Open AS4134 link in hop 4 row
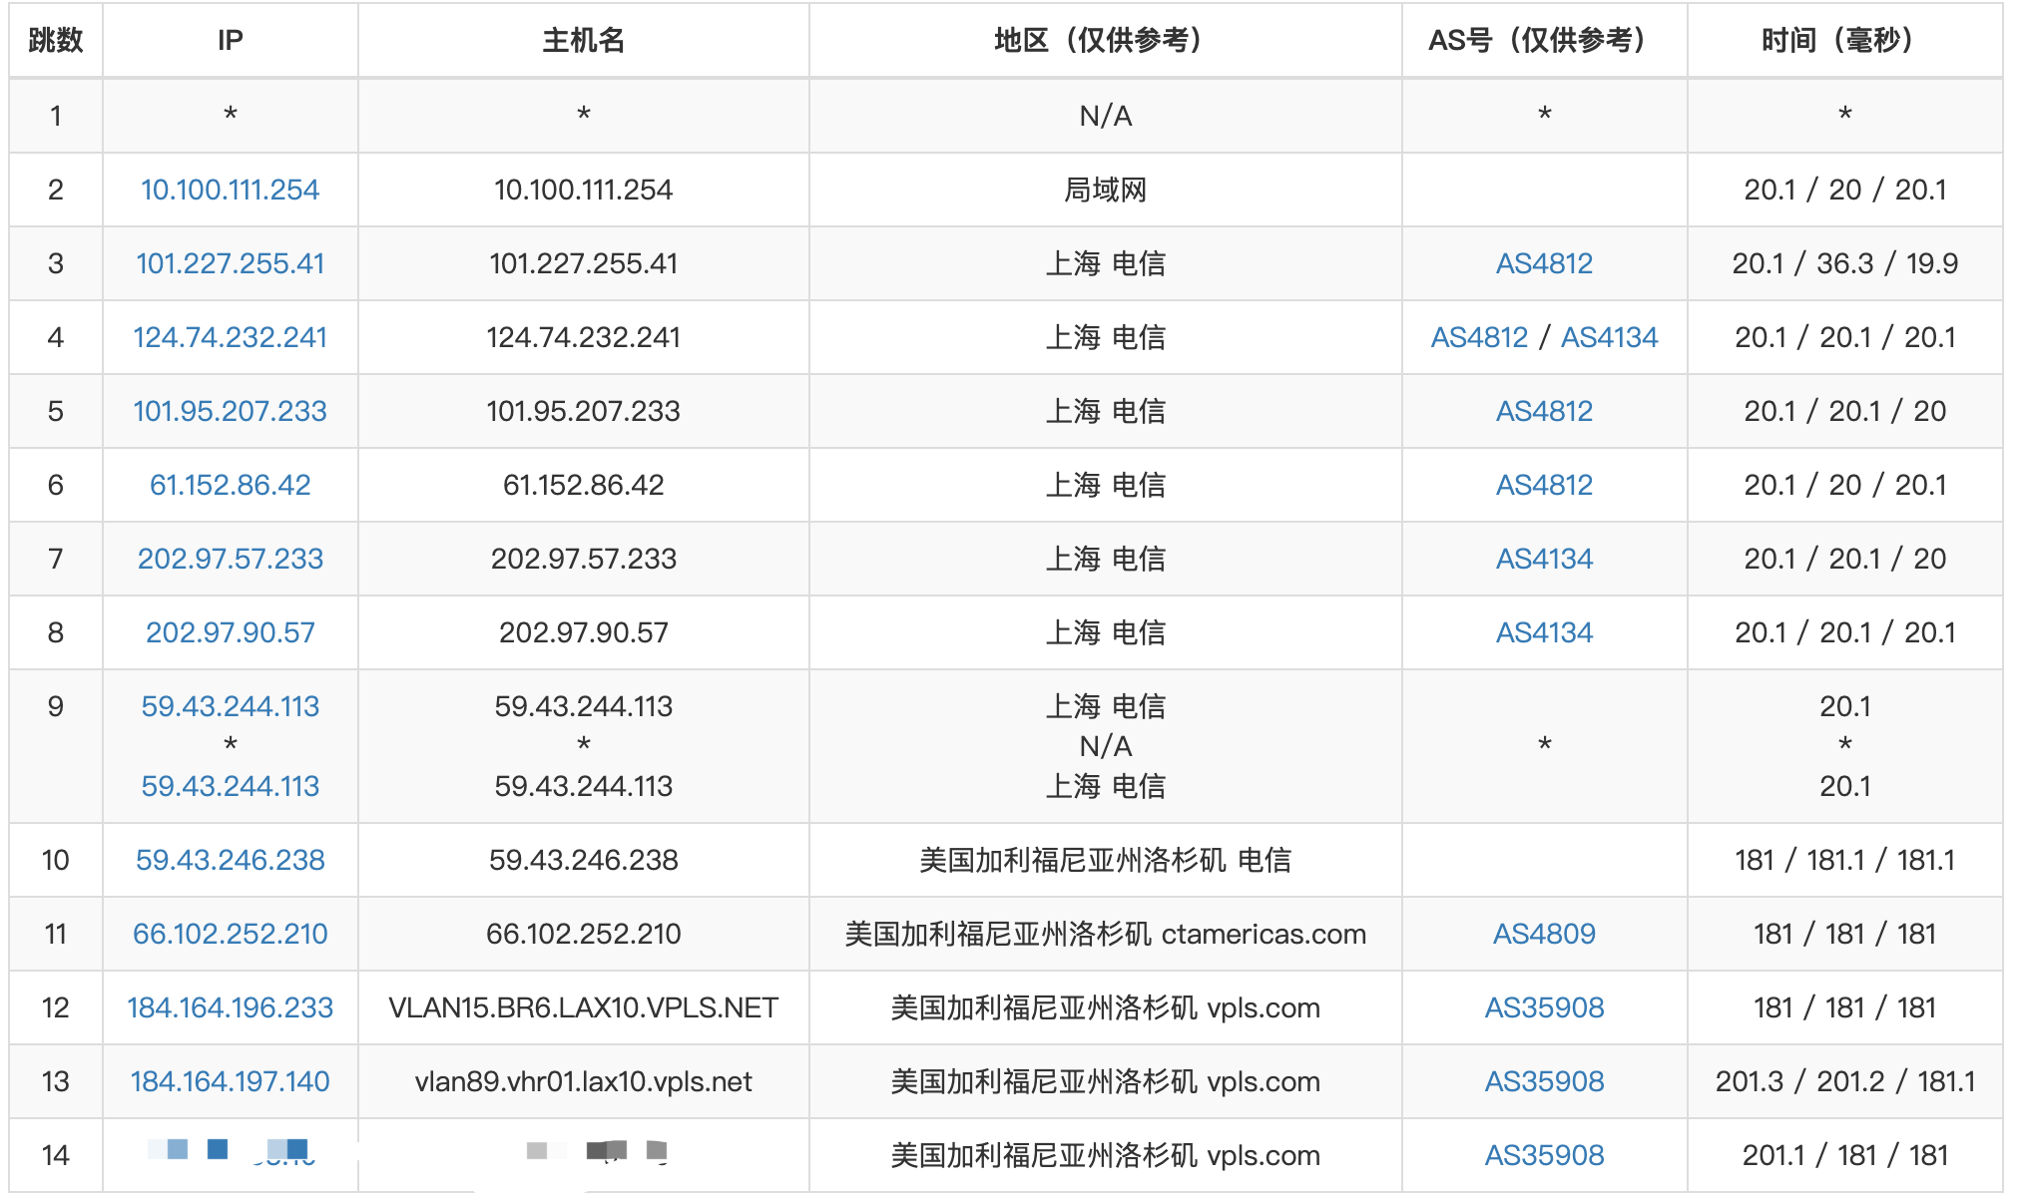 click(x=1609, y=337)
